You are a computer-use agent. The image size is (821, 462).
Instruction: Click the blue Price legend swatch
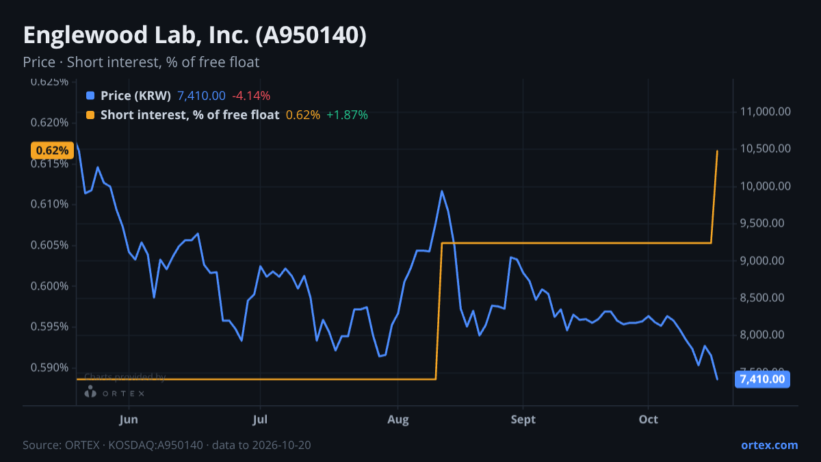pos(90,95)
